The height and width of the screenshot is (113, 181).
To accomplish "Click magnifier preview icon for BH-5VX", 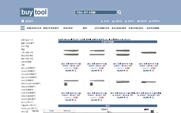I will (153, 71).
